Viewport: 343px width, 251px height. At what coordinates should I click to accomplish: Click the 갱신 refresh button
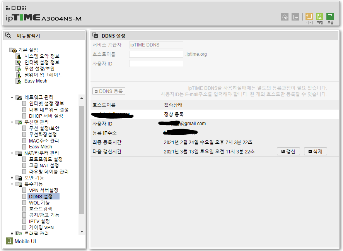tap(288, 151)
